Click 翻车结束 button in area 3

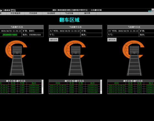pyautogui.click(x=112, y=40)
